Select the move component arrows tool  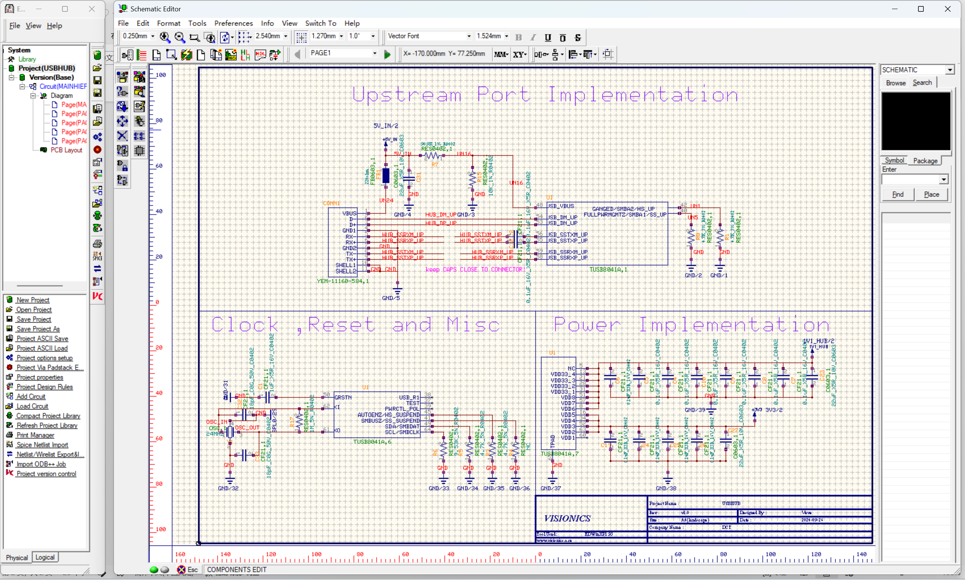click(122, 121)
